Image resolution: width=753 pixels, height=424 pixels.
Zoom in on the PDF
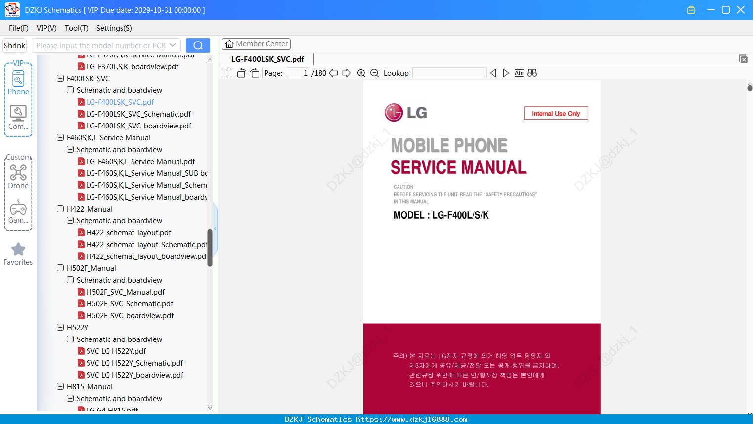(x=361, y=73)
